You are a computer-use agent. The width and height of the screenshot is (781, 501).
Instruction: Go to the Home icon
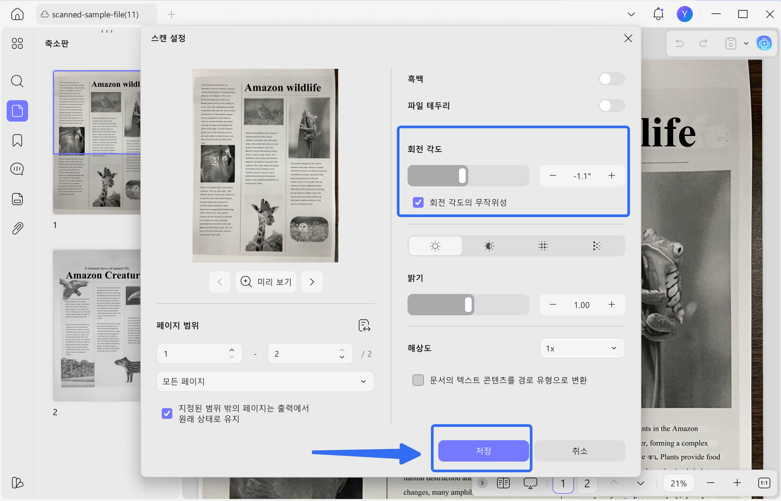point(17,14)
